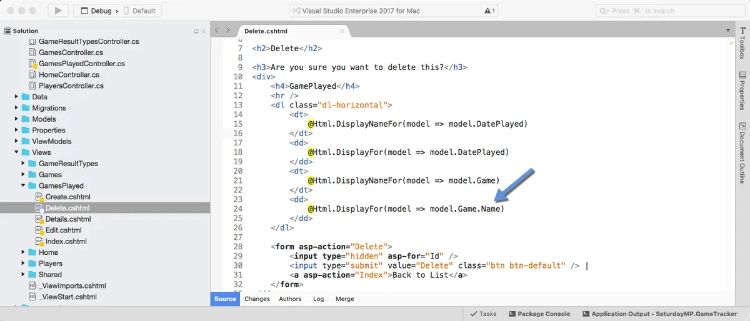
Task: Switch to the Authors tab
Action: coord(290,299)
